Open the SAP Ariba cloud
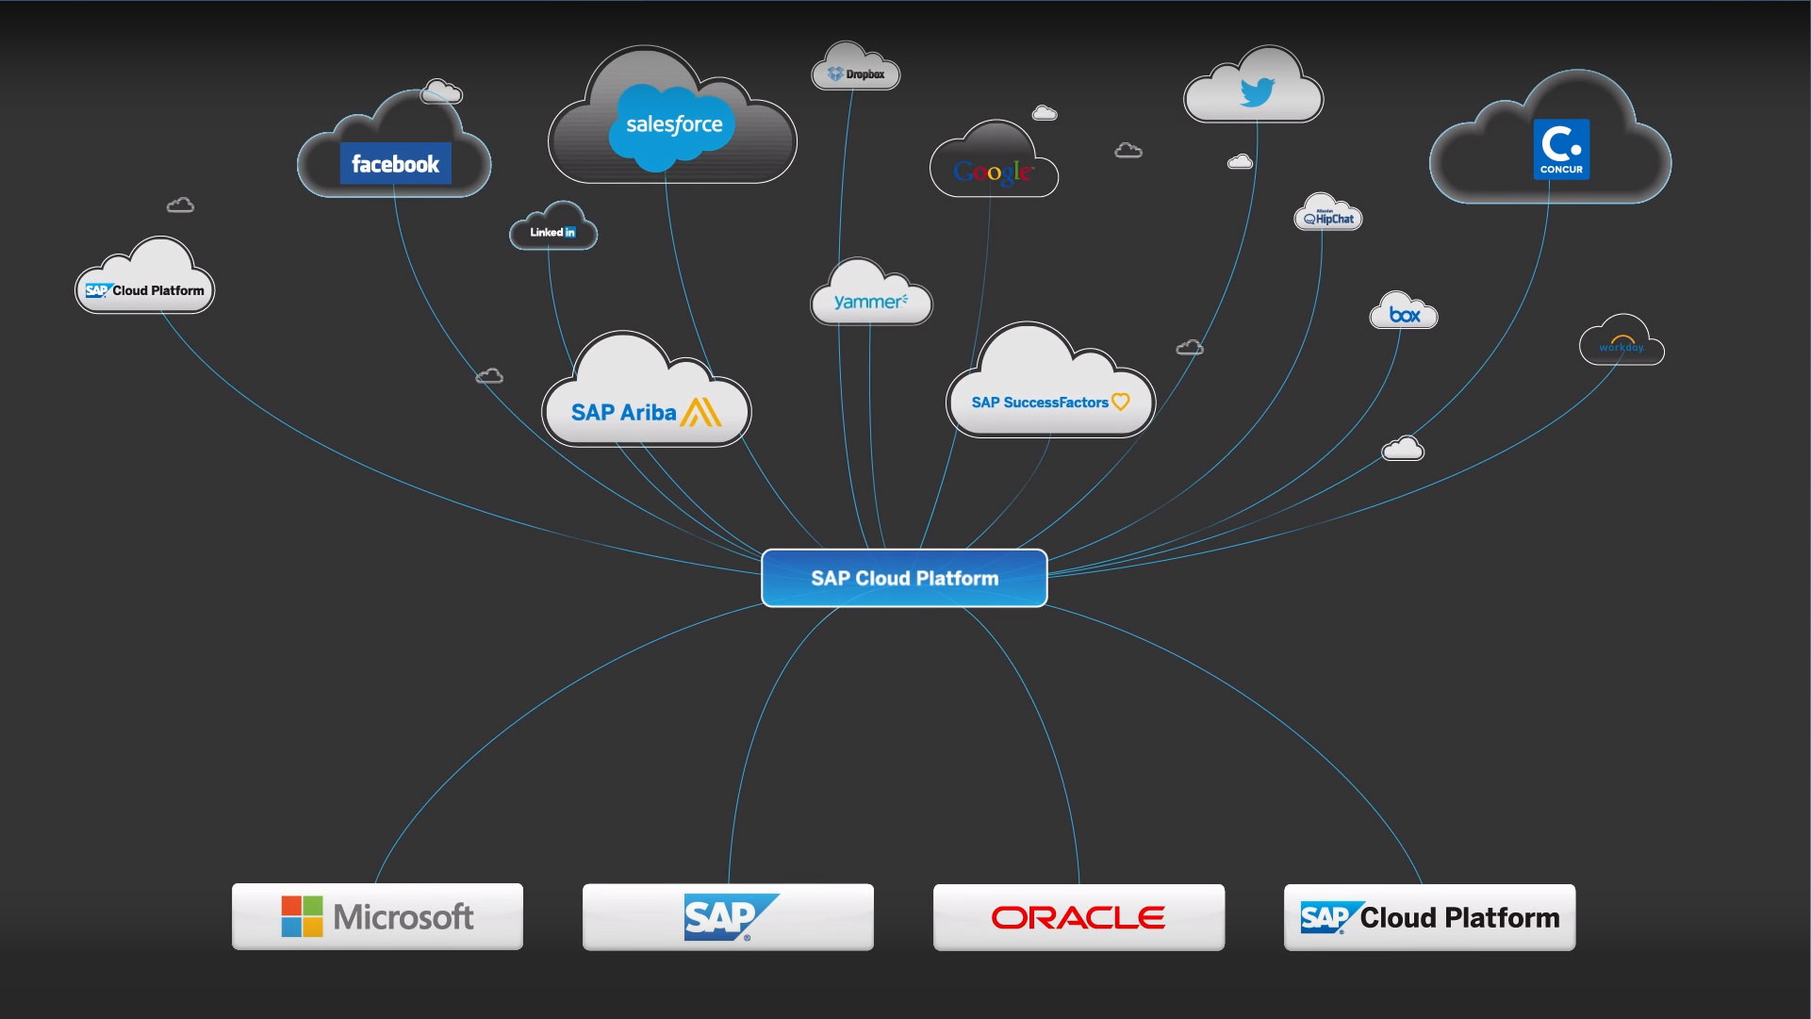 [x=646, y=412]
